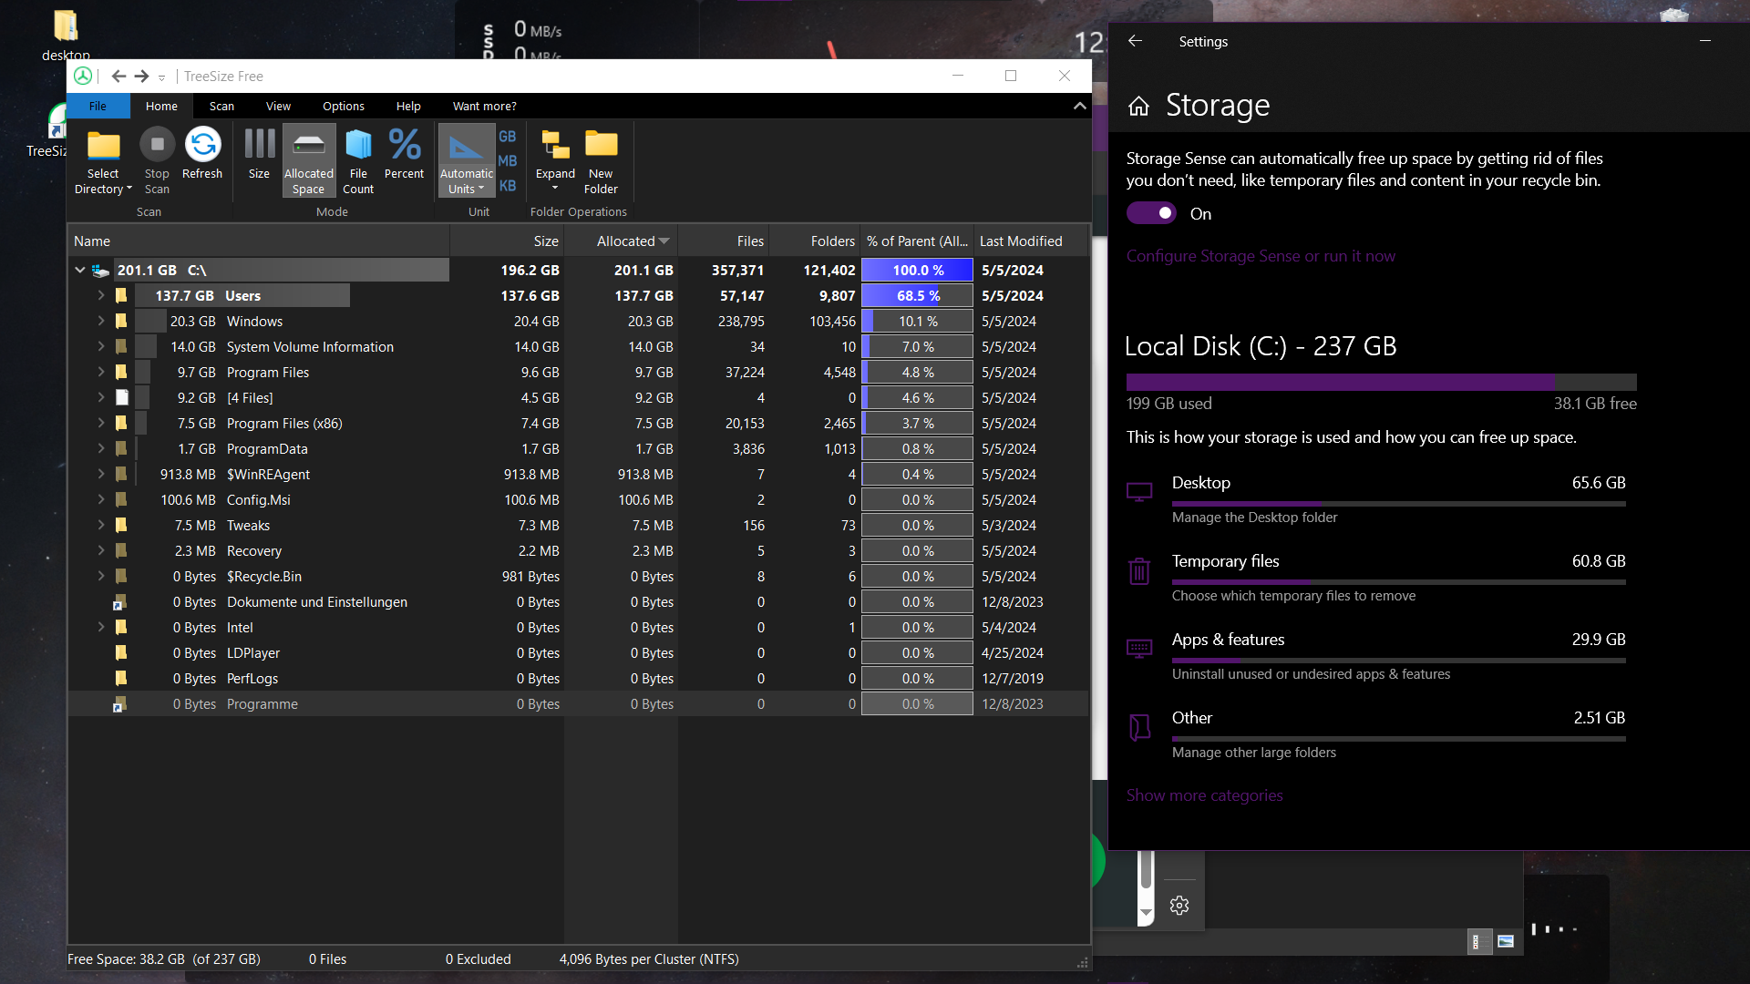
Task: Sort by Files column header
Action: coord(724,241)
